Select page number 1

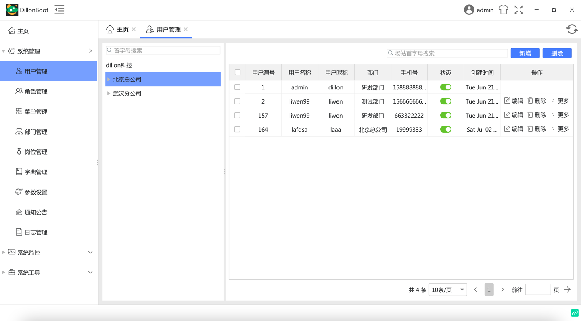[x=489, y=290]
